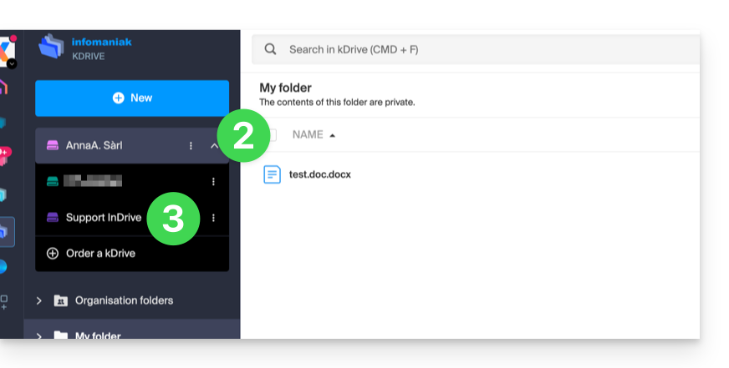Open AnnaA. Sàrl three-dot options menu
This screenshot has width=729, height=368.
click(x=191, y=146)
